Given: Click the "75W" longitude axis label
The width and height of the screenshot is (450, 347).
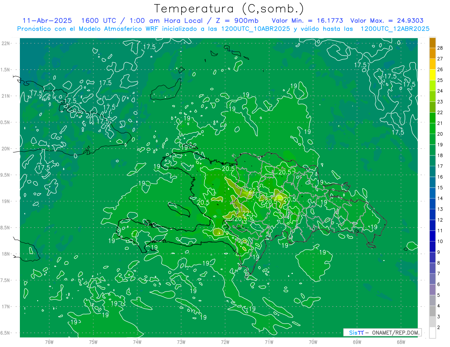Looking at the screenshot, I should 93,342.
